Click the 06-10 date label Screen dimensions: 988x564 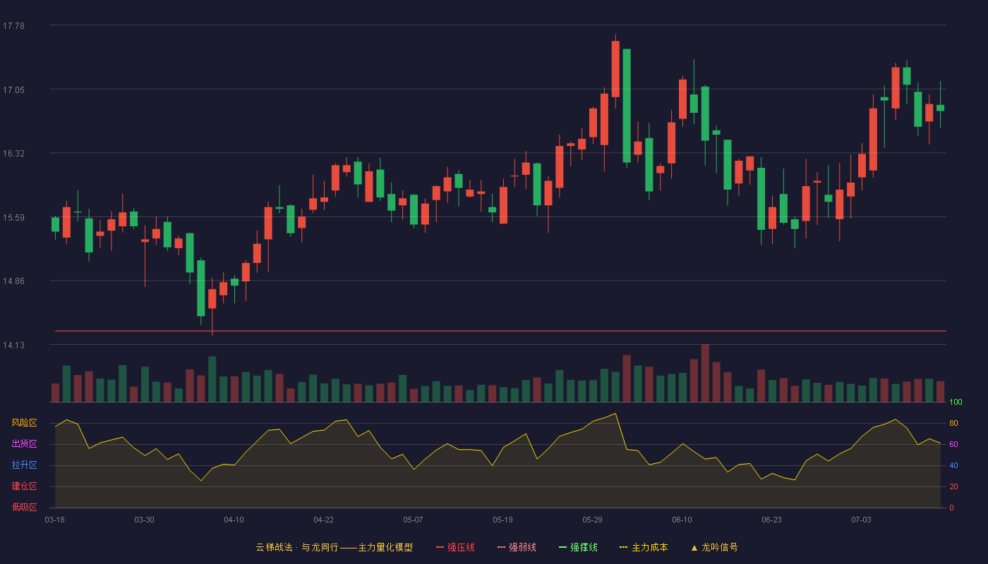click(682, 520)
